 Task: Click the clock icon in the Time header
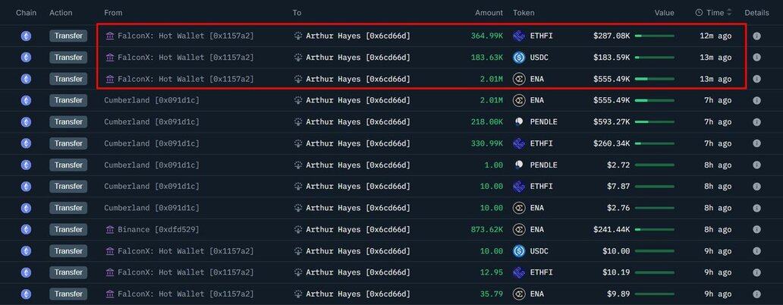click(699, 13)
